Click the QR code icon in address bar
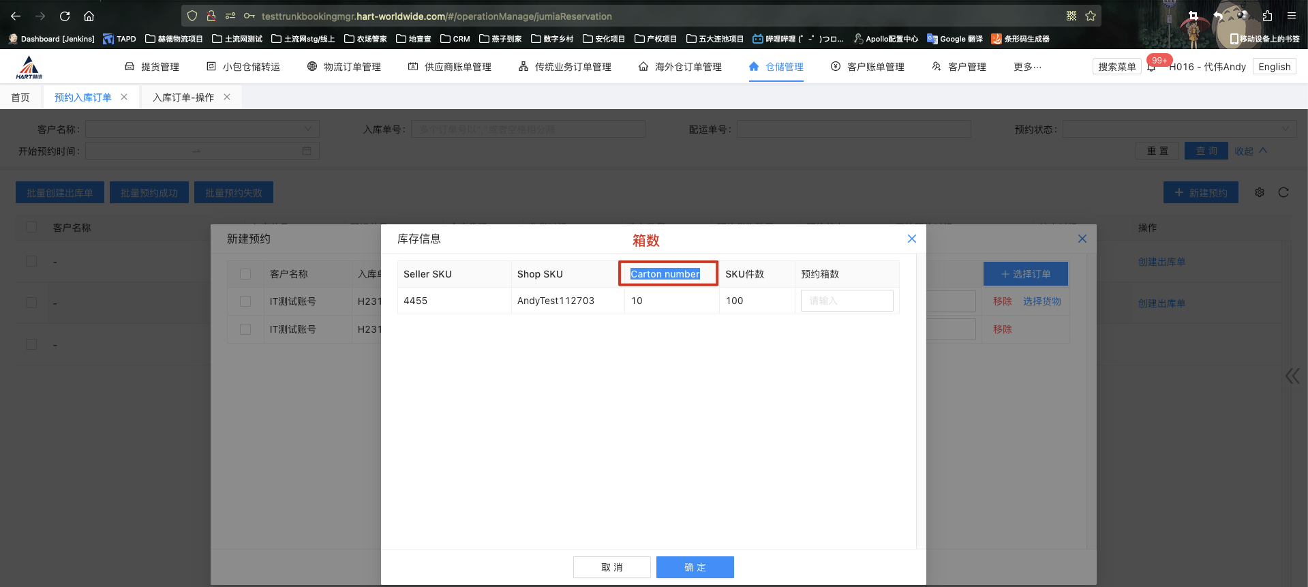The width and height of the screenshot is (1308, 587). 1071,16
